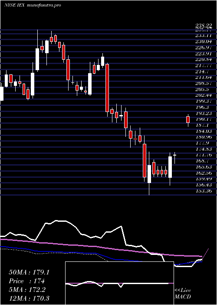
Task: Click the munafasutra.pro label
Action: click(43, 5)
